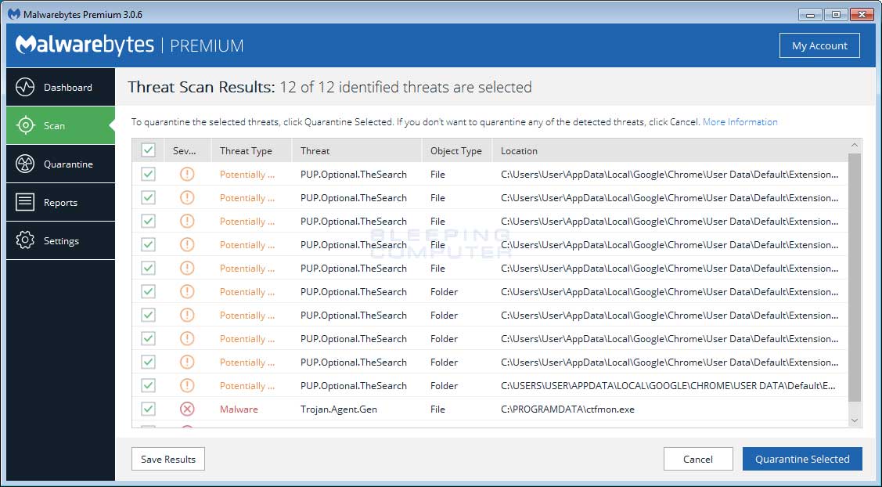Uncheck the first Folder row checkbox
The width and height of the screenshot is (882, 487).
click(x=149, y=291)
